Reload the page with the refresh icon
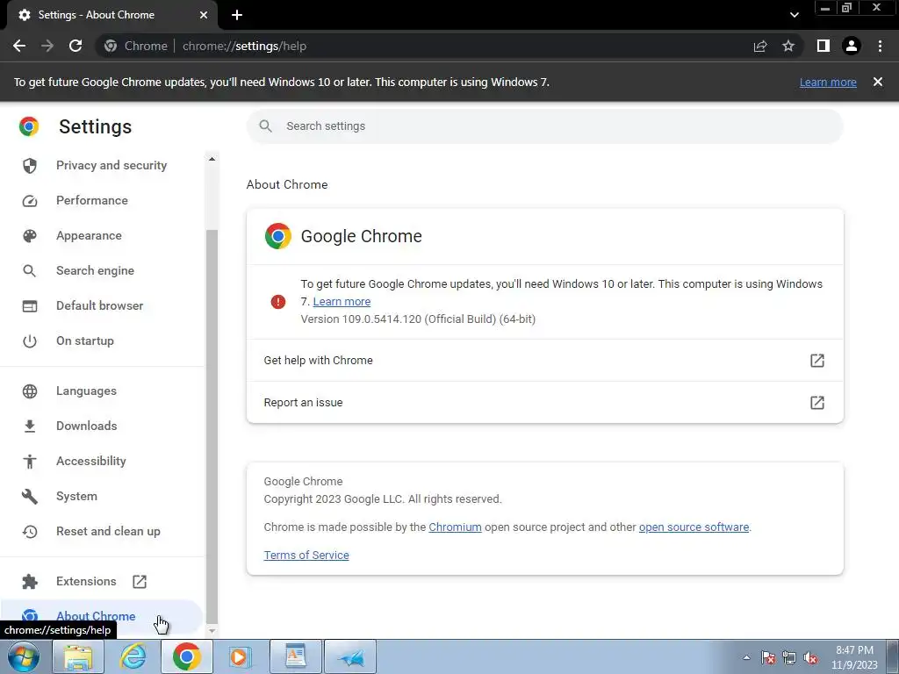This screenshot has width=899, height=674. click(x=76, y=46)
